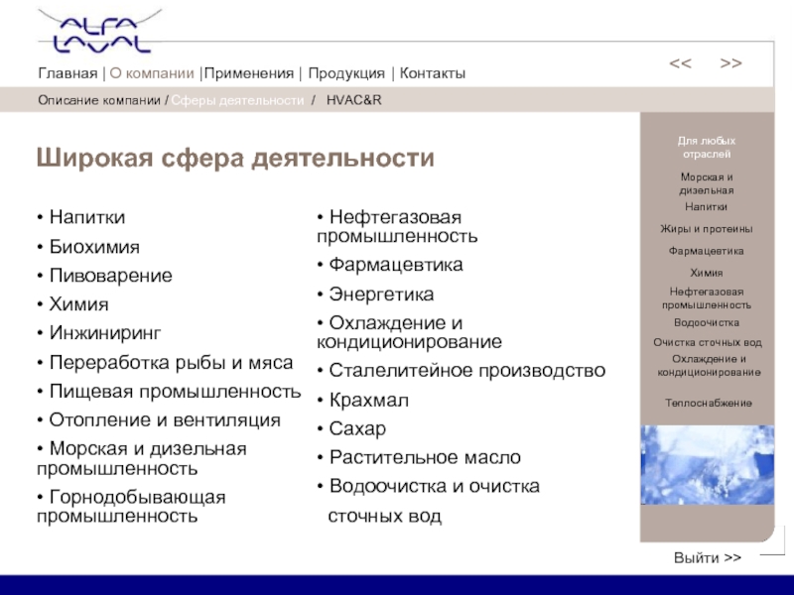Screen dimensions: 794x595
Task: Open Жиры и протеины sidebar link
Action: (707, 229)
